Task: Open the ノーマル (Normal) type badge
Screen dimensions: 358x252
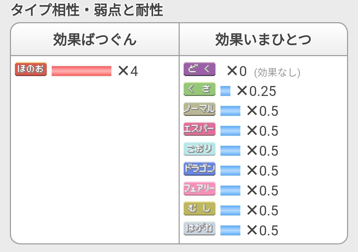Action: point(200,109)
